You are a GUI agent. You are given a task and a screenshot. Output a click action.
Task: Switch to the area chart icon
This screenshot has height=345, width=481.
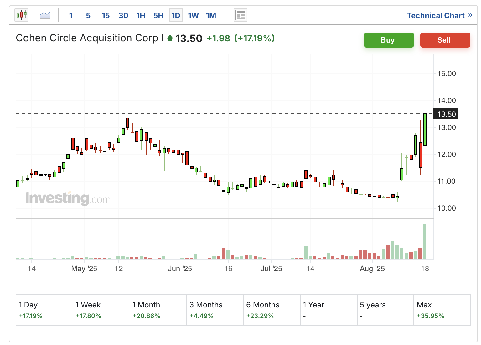tap(45, 15)
